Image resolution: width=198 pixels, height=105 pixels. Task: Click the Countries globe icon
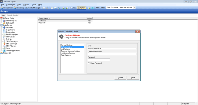pos(4,28)
